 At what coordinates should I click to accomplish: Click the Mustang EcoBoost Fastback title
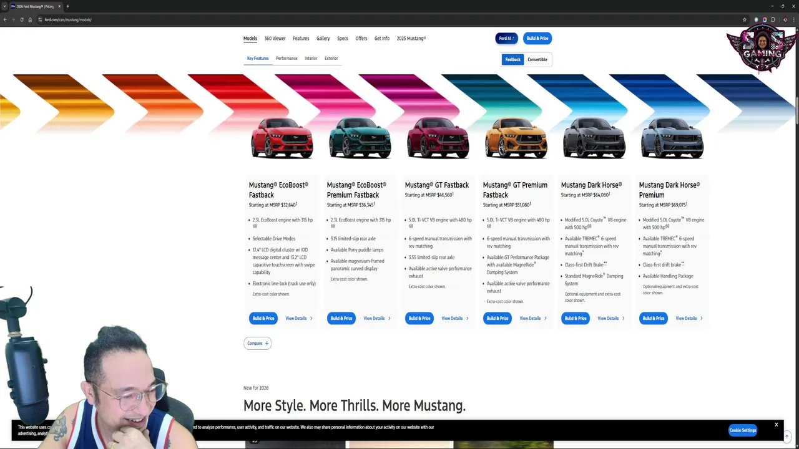(278, 190)
